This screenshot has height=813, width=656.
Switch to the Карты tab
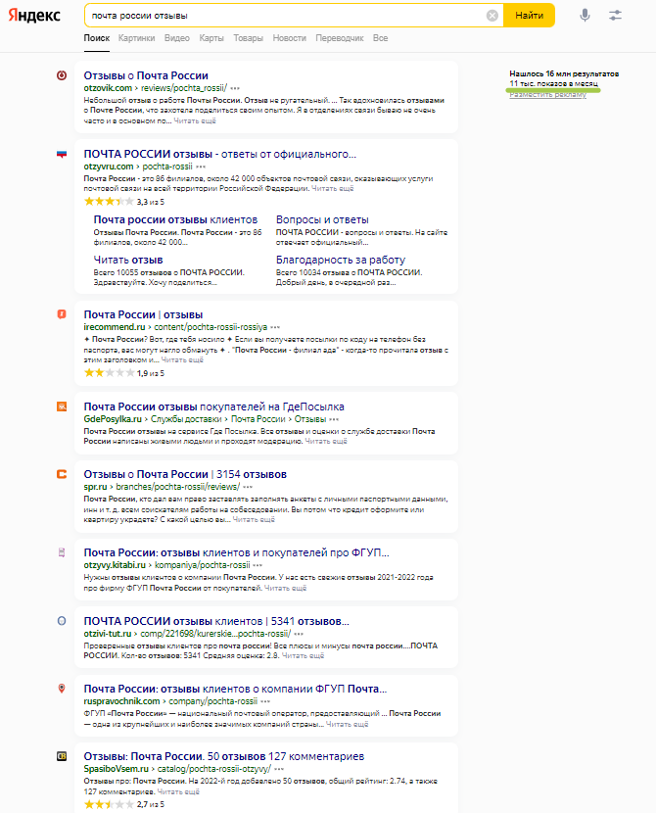(211, 38)
